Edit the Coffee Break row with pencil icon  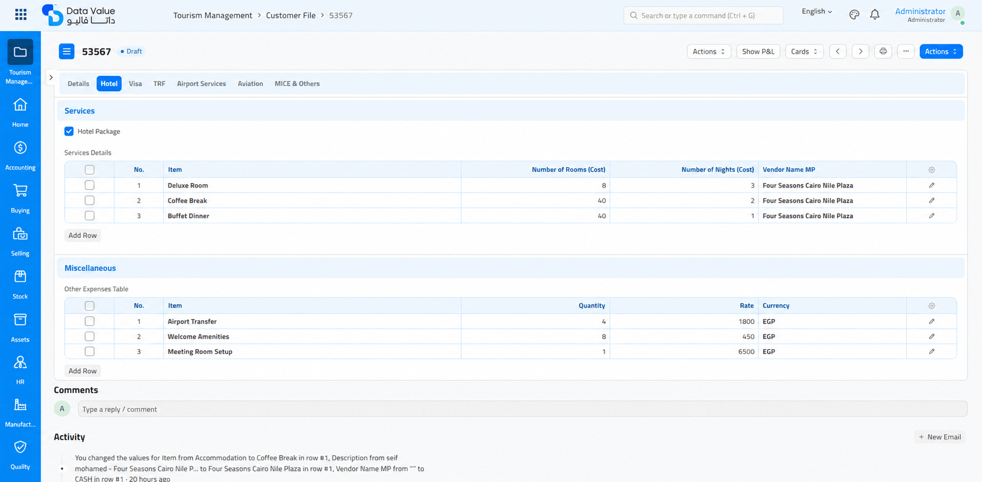point(932,201)
